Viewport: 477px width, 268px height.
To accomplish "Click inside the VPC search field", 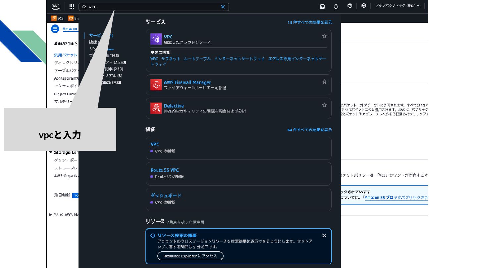I will (x=154, y=7).
